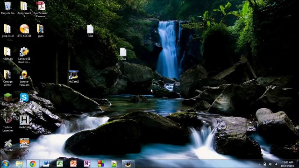Open the taskbar clock showing 12:08 AM
The image size is (299, 168).
288,164
